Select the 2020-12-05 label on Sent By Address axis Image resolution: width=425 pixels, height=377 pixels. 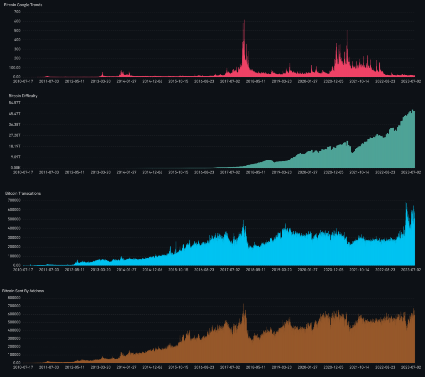pos(333,367)
